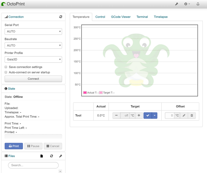Click the notification bell icon
The image size is (207, 173).
[198, 4]
